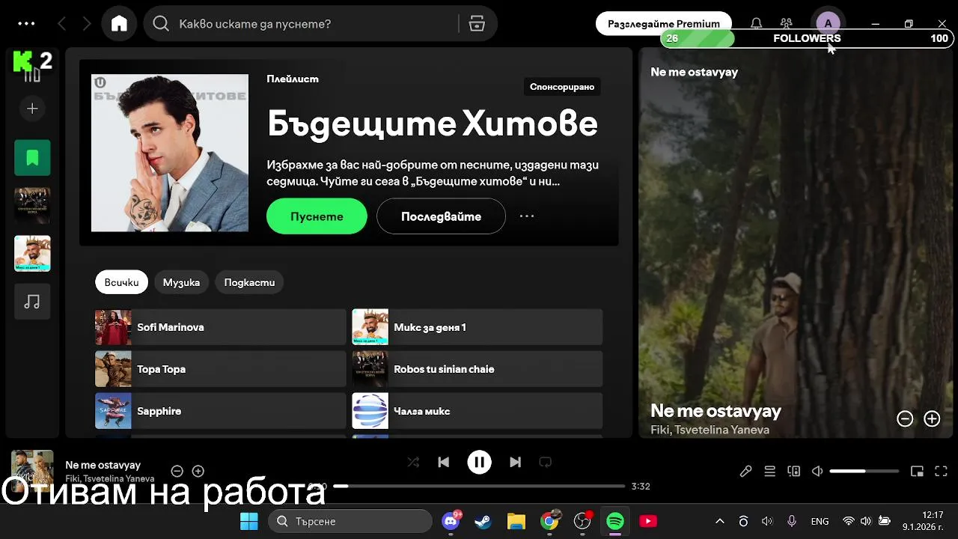Open the Home page
958x539 pixels.
119,24
